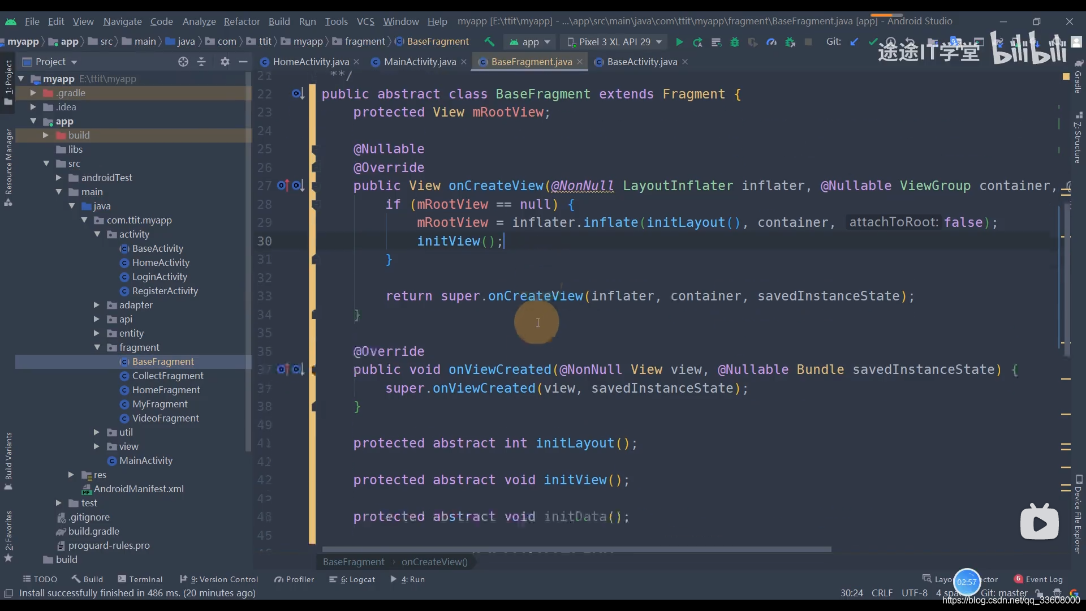Click the editor horizontal scrollbar
The image size is (1086, 611).
click(576, 549)
